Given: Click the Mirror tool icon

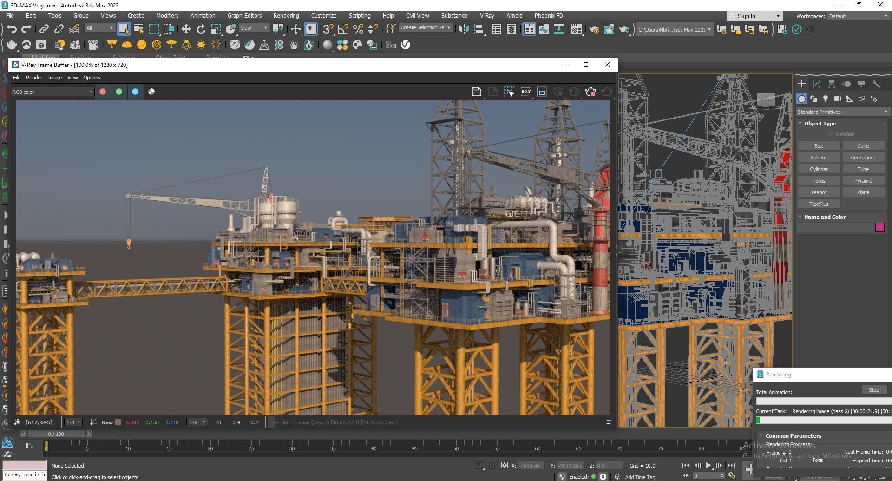Looking at the screenshot, I should (x=463, y=29).
